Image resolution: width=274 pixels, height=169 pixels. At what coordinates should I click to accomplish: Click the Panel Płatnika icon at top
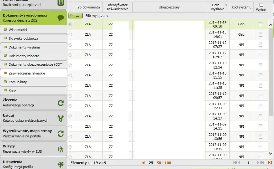pos(61,3)
